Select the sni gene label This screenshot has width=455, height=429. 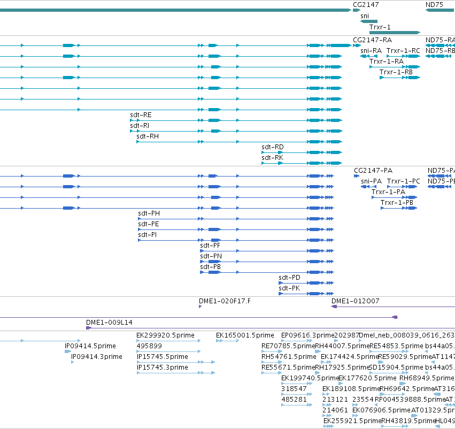tap(365, 16)
